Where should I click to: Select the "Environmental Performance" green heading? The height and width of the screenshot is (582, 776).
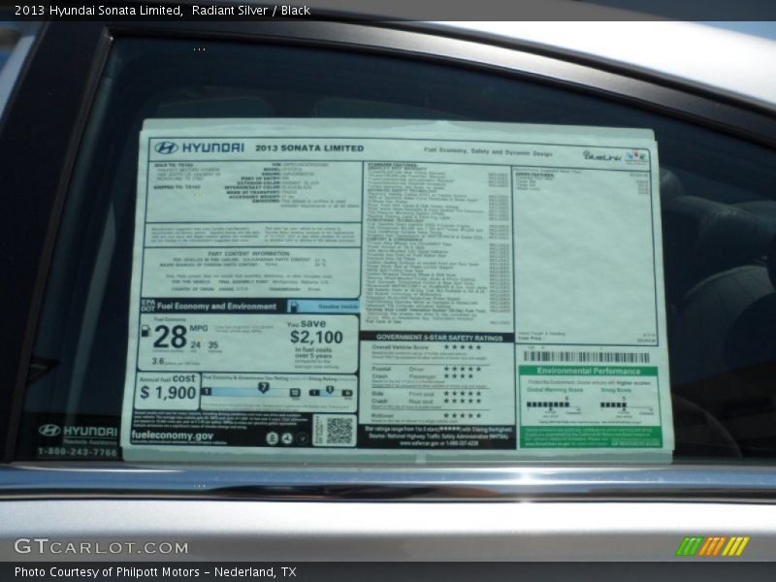(x=589, y=371)
